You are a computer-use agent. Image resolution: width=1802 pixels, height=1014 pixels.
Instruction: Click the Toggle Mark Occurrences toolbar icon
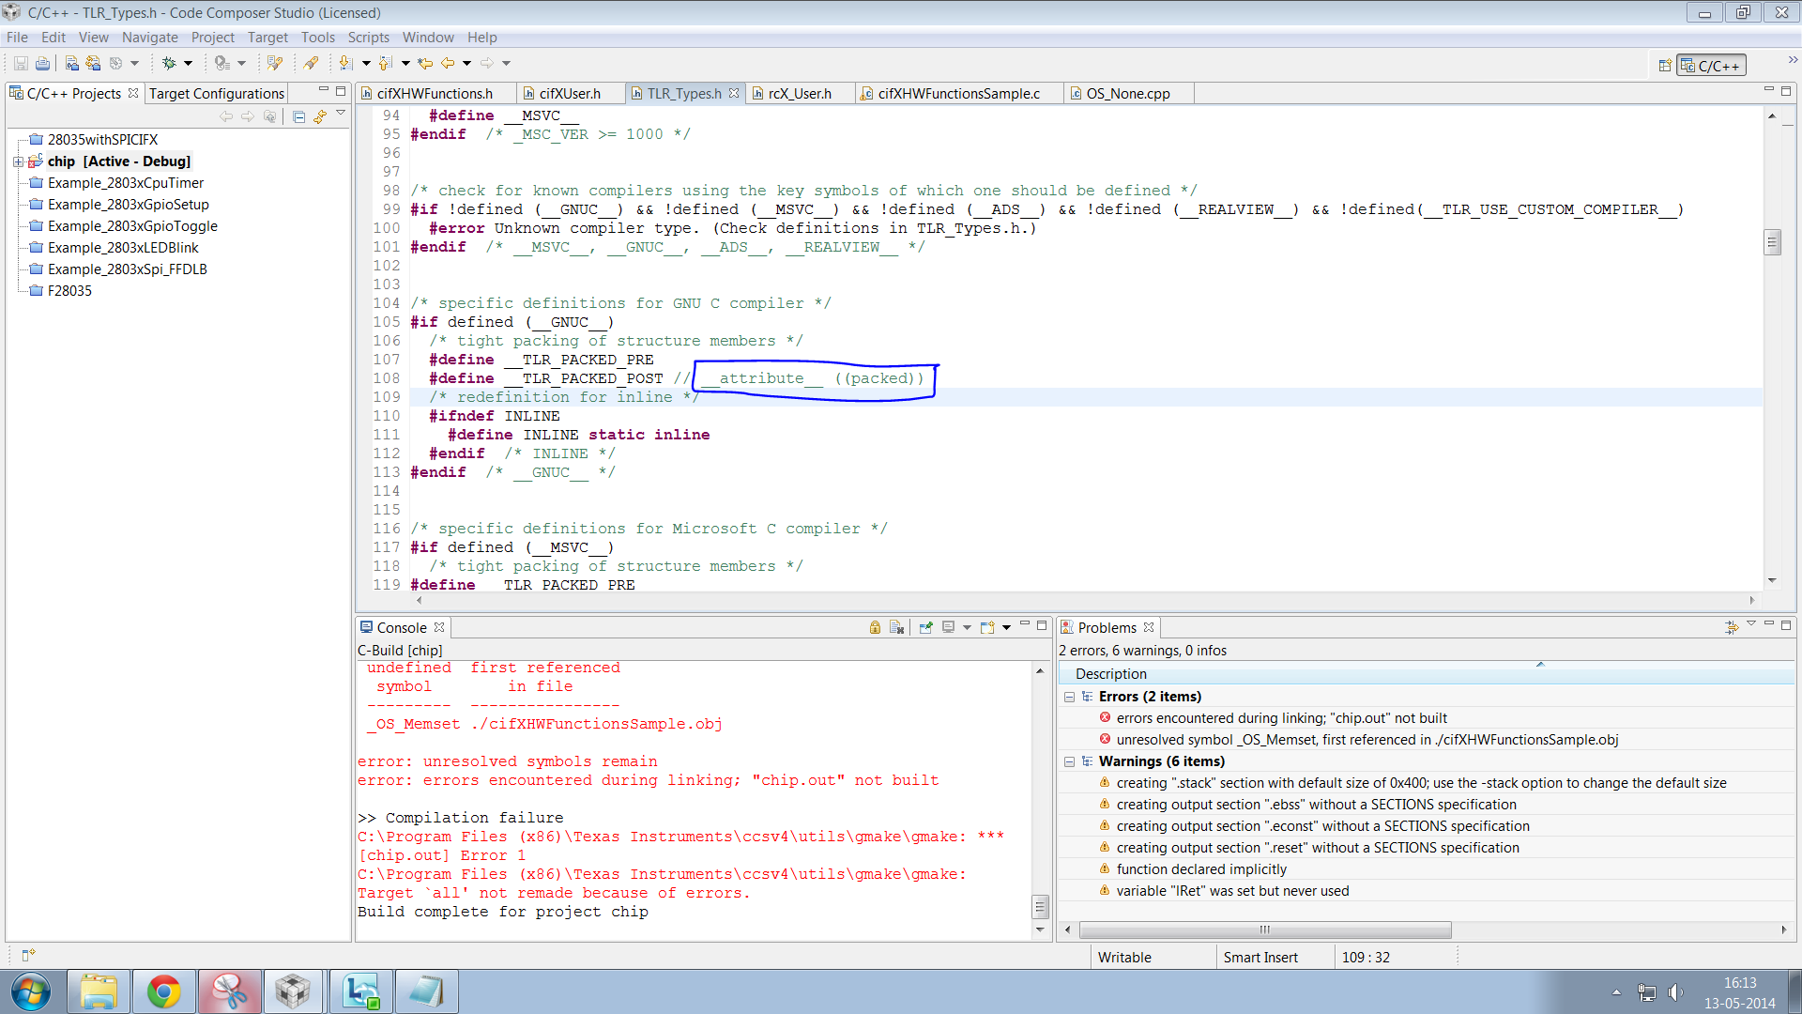[274, 63]
